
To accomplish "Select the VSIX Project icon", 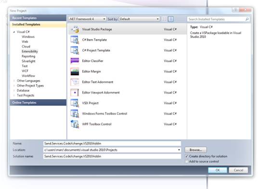I will 75,103.
